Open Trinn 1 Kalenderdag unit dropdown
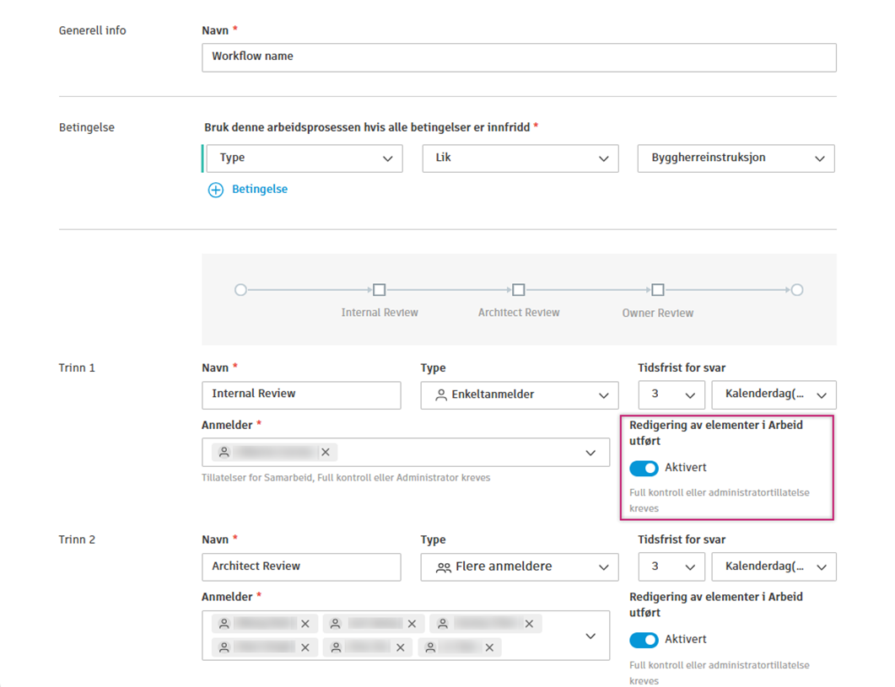The height and width of the screenshot is (687, 895). pyautogui.click(x=774, y=395)
